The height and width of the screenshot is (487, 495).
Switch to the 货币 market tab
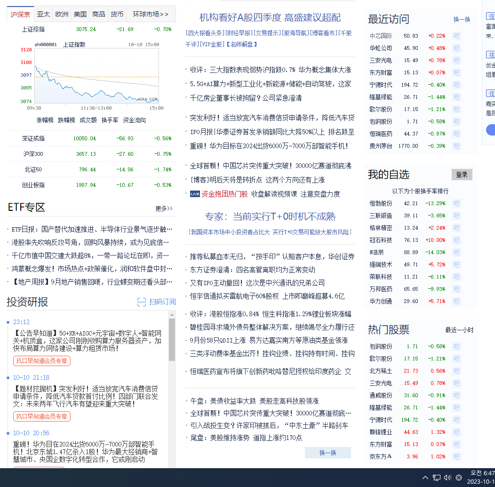pos(117,14)
